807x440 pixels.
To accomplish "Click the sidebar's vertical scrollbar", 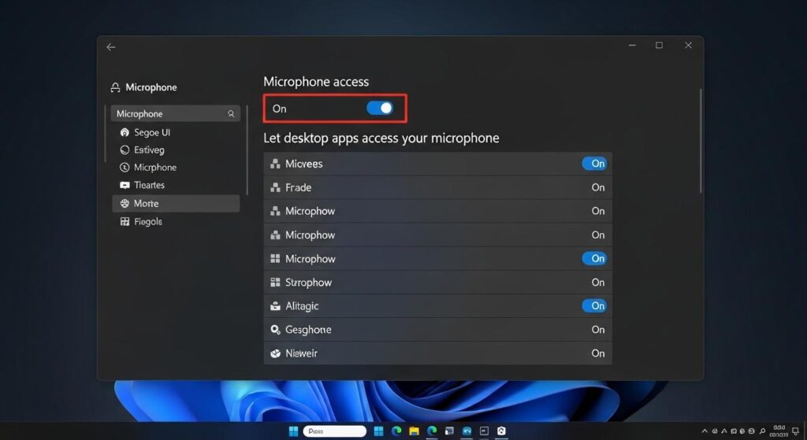I will point(247,150).
